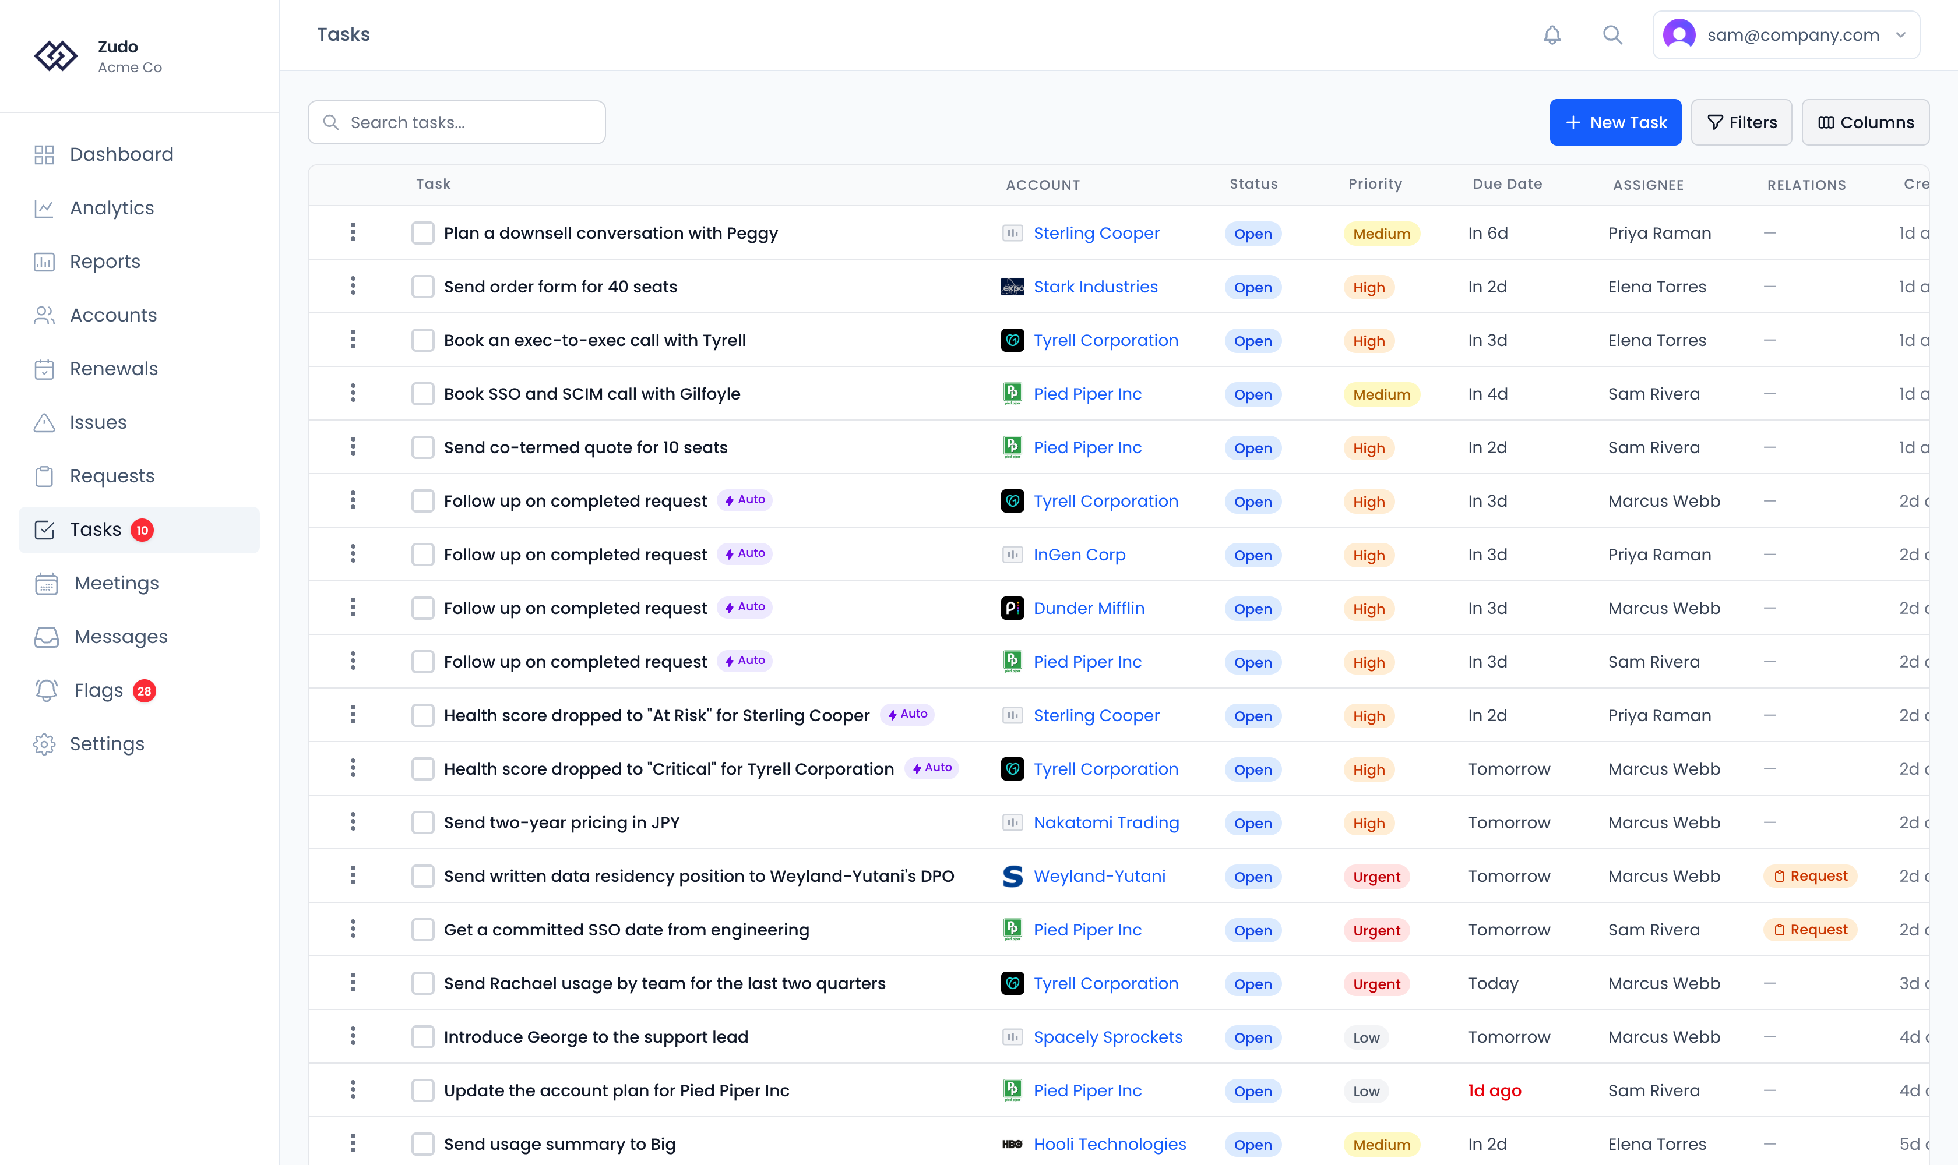
Task: Check the Get a committed SSO date task
Action: pos(422,930)
